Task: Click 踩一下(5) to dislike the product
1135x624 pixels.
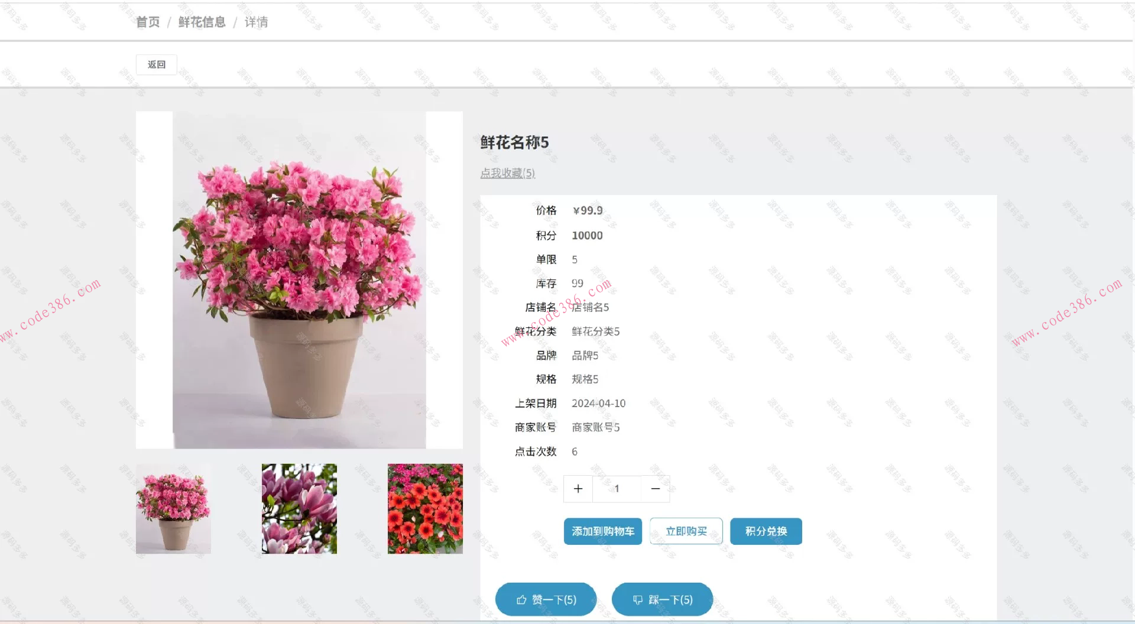Action: click(x=663, y=600)
